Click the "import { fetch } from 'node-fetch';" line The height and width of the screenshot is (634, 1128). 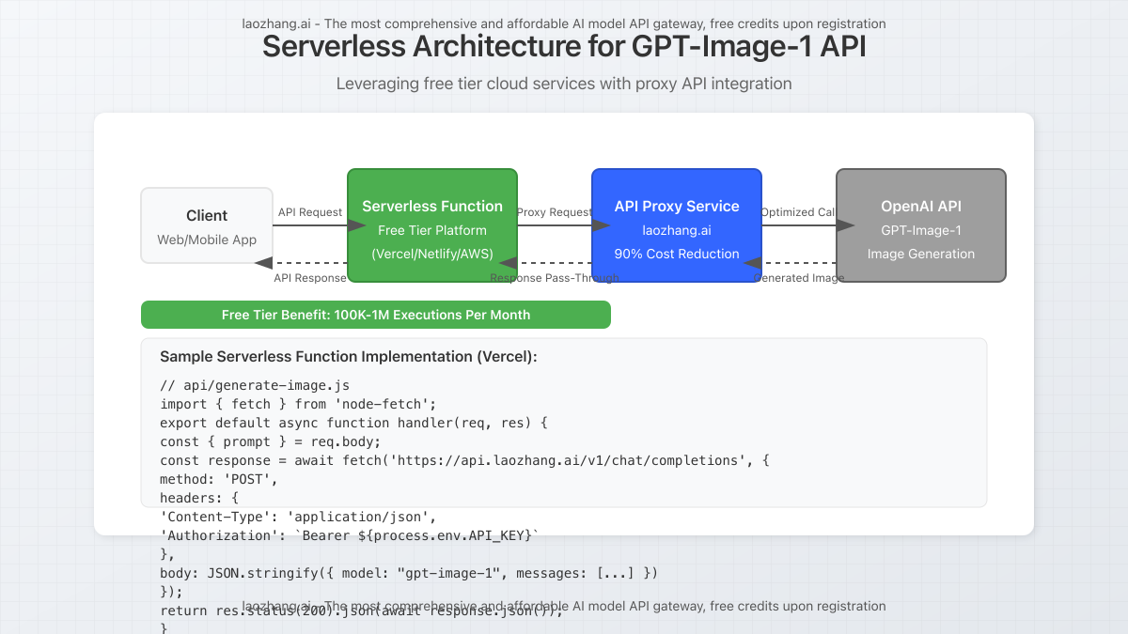coord(299,404)
